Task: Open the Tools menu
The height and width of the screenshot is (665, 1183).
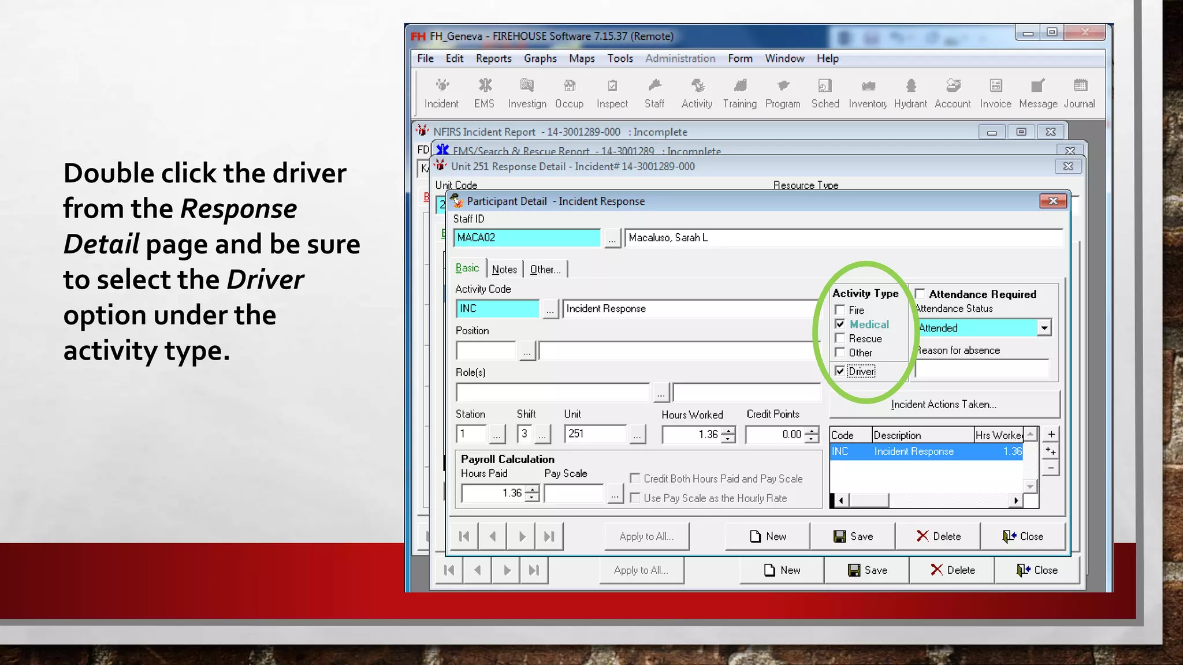Action: [x=620, y=58]
